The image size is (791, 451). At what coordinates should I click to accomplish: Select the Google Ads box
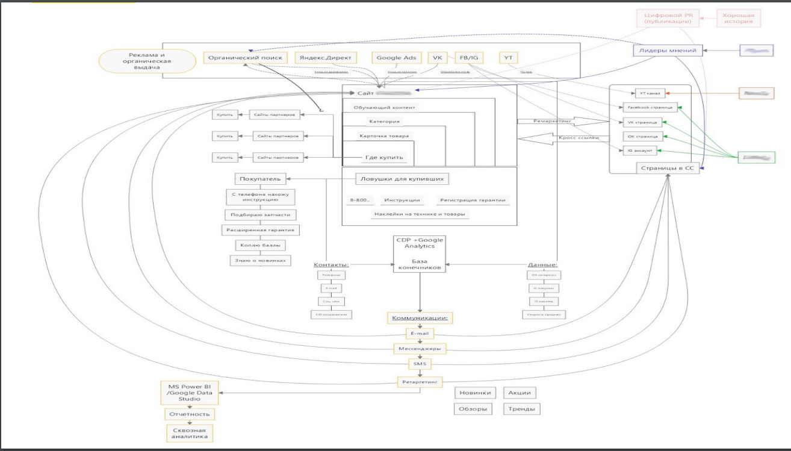pos(396,58)
